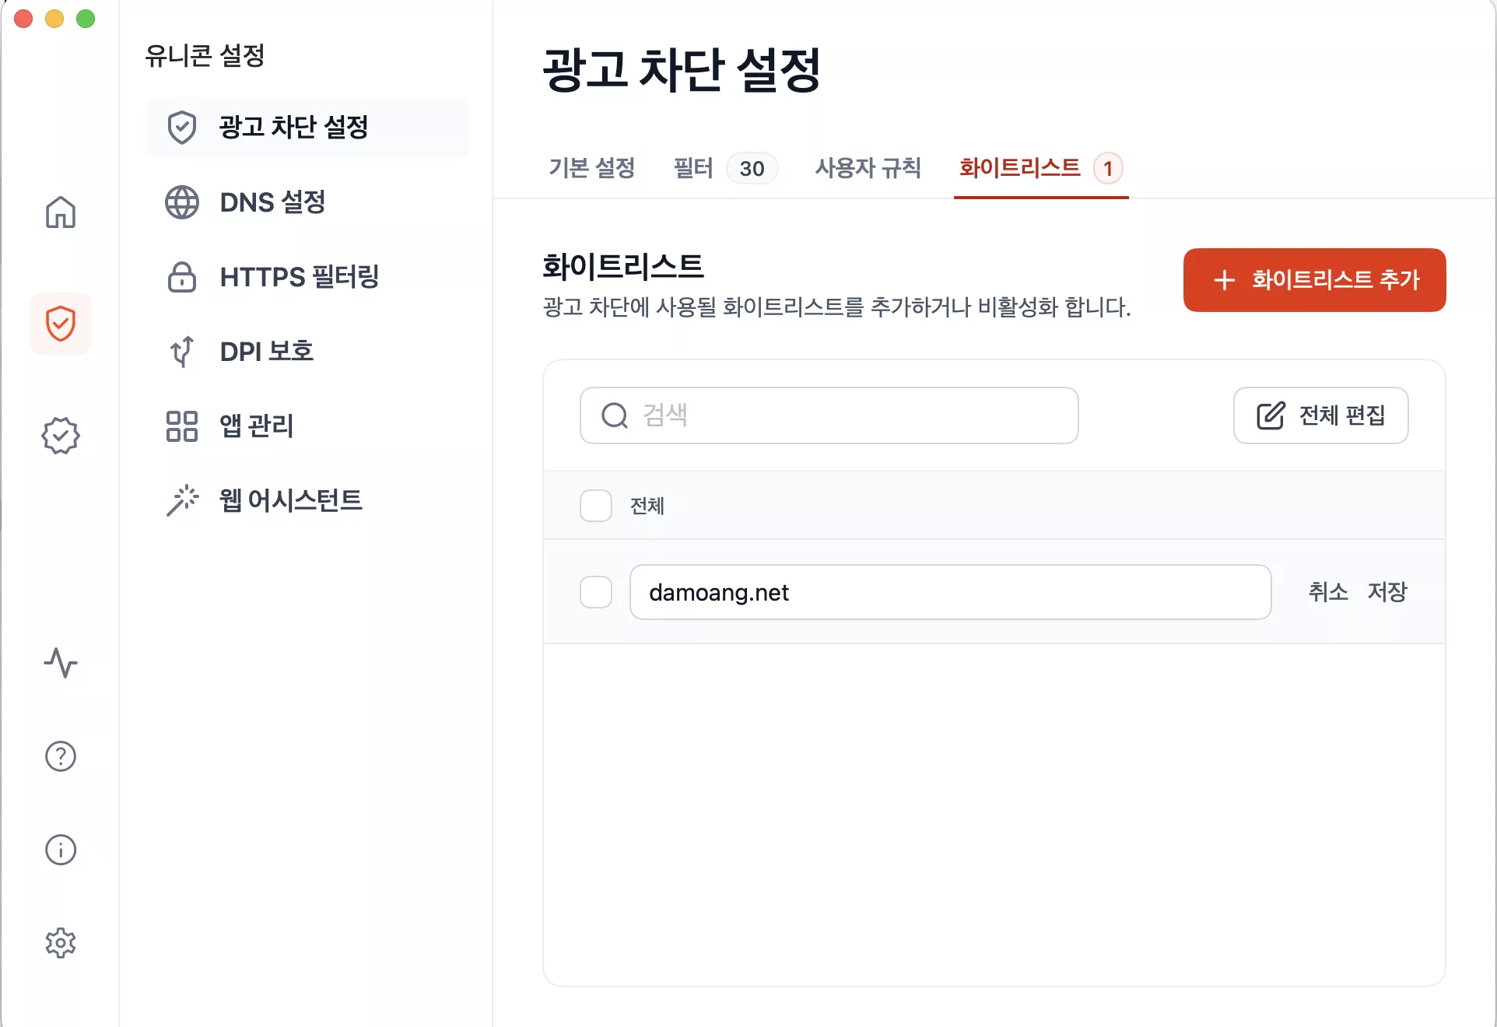Viewport: 1497px width, 1027px height.
Task: Click the 전체 편집 button
Action: [x=1321, y=415]
